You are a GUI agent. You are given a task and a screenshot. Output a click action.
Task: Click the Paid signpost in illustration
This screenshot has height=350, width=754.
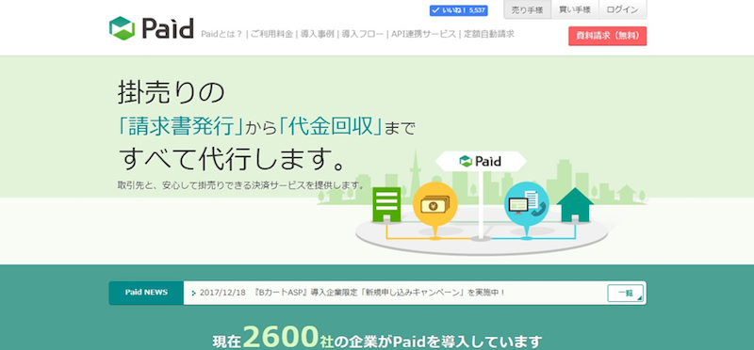[481, 161]
